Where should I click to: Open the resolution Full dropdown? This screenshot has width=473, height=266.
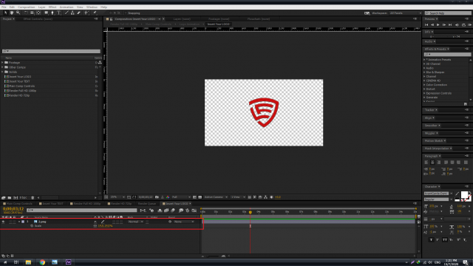pos(181,197)
